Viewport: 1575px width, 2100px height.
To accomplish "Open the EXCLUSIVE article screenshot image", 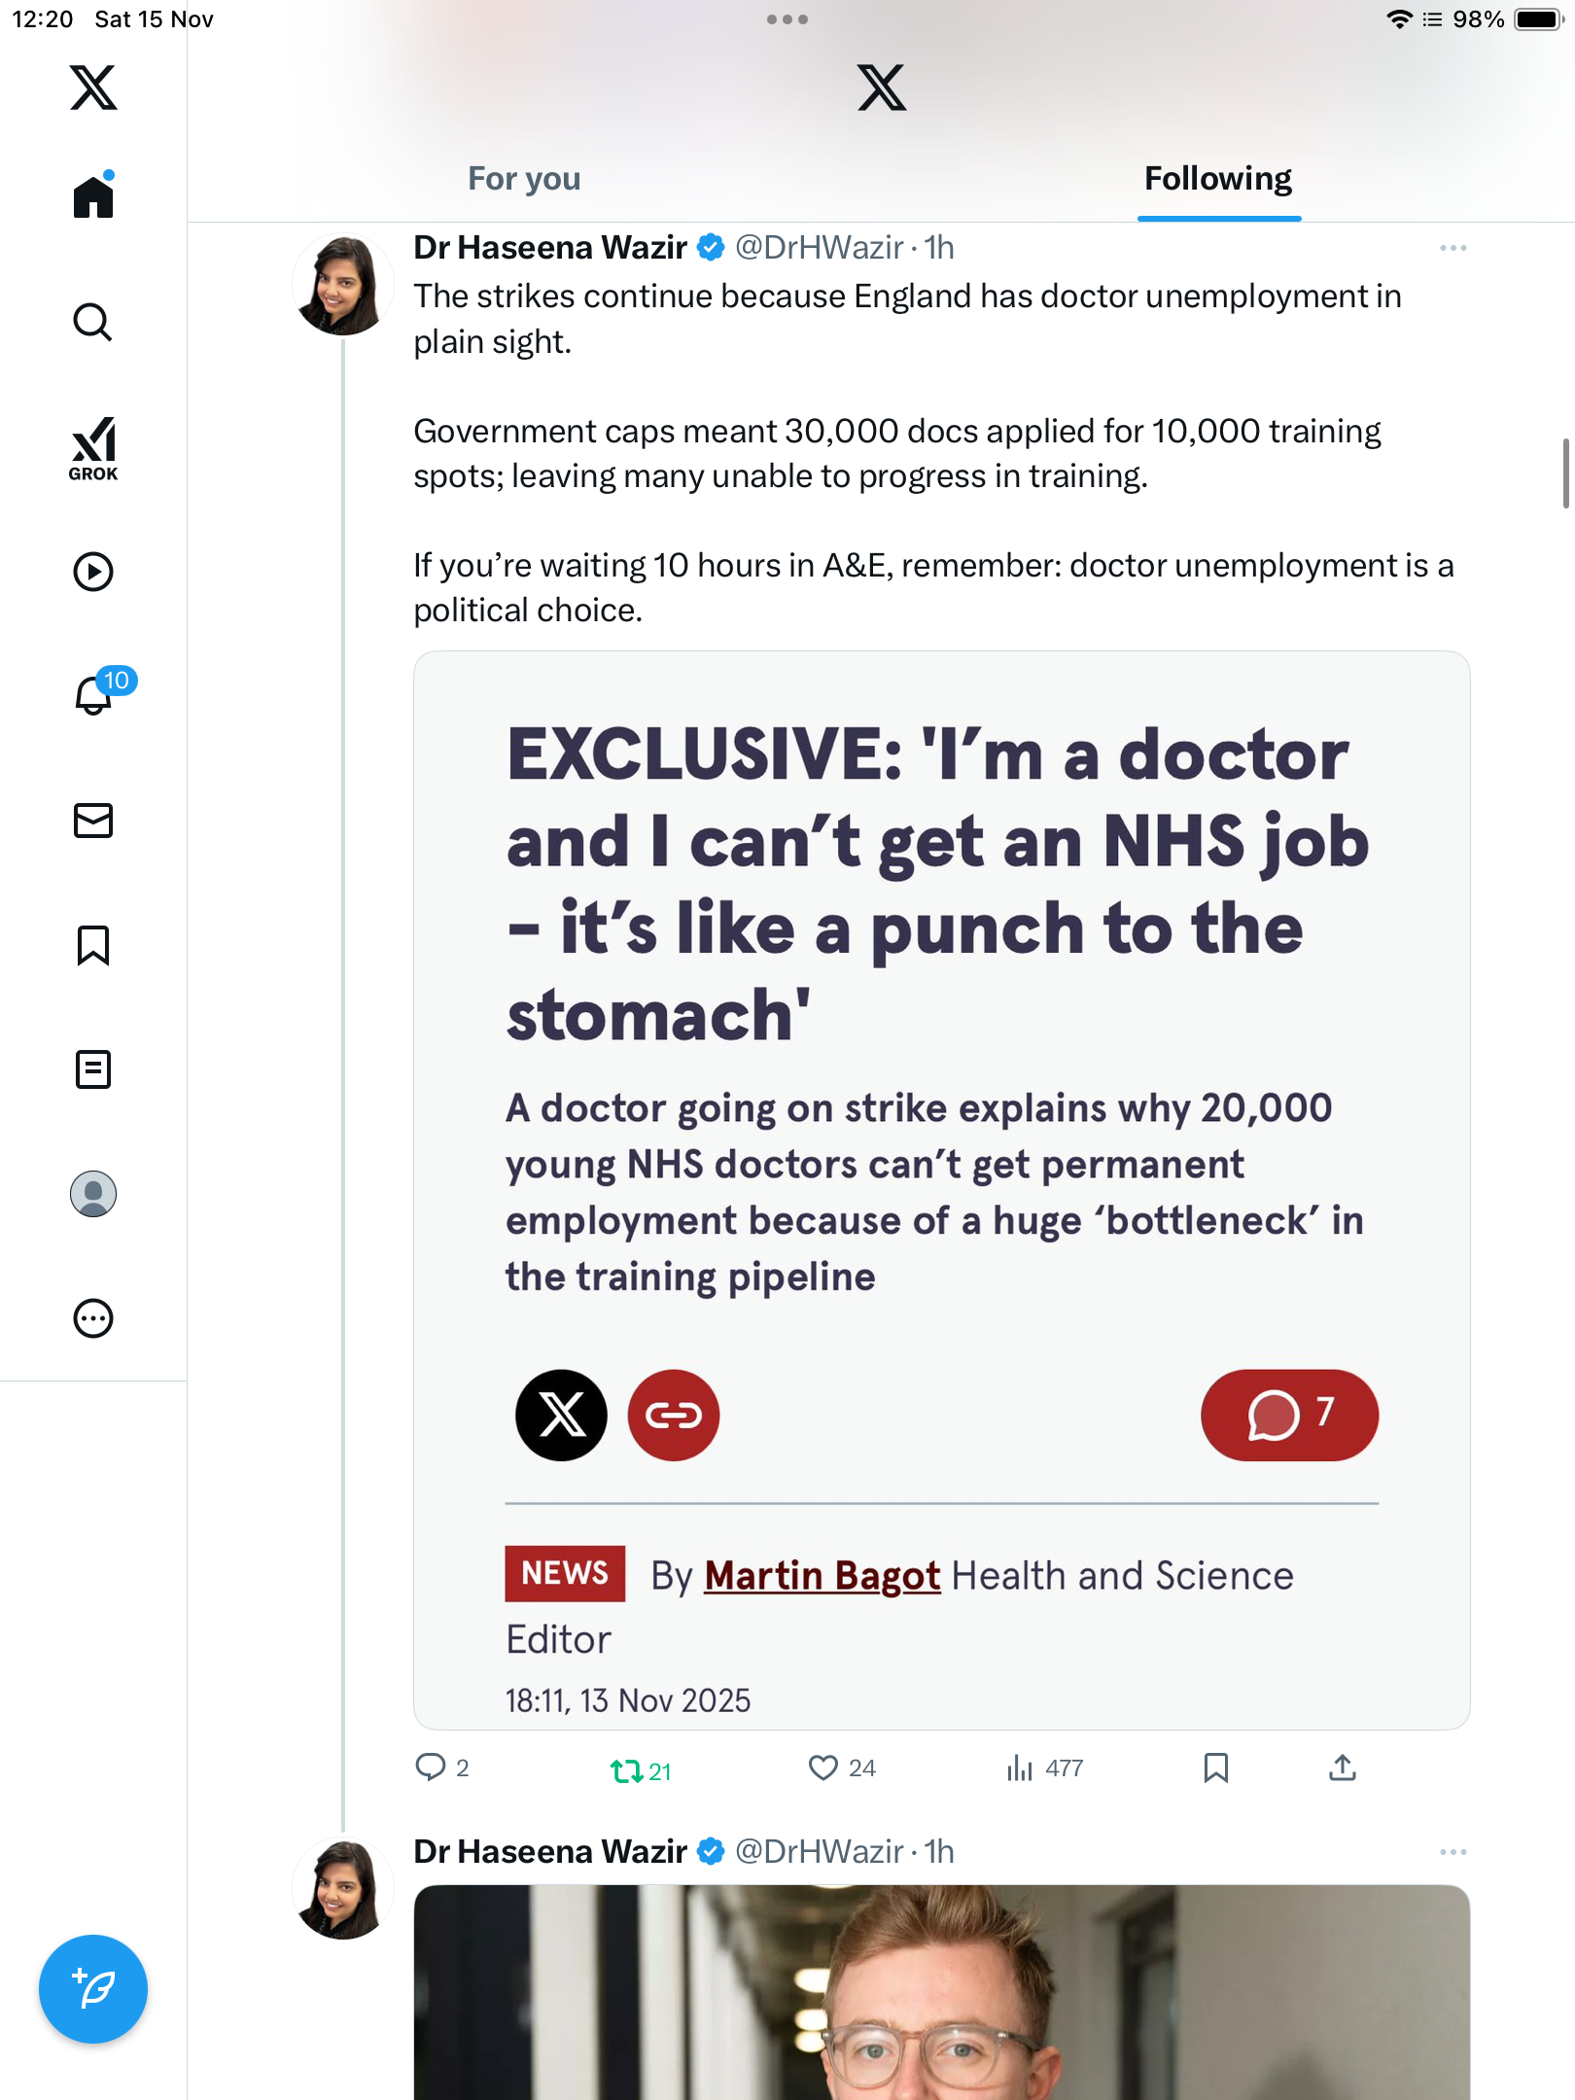I will pyautogui.click(x=941, y=1190).
